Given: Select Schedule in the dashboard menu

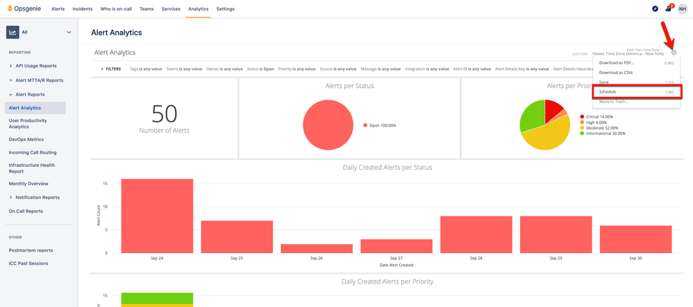Looking at the screenshot, I should point(637,91).
